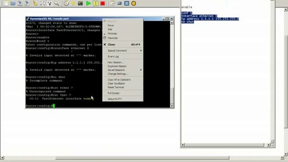Screen dimensions: 288x162
Task: Click GNS3 workspace horizontal scrollbar thumb
Action: coord(142,158)
